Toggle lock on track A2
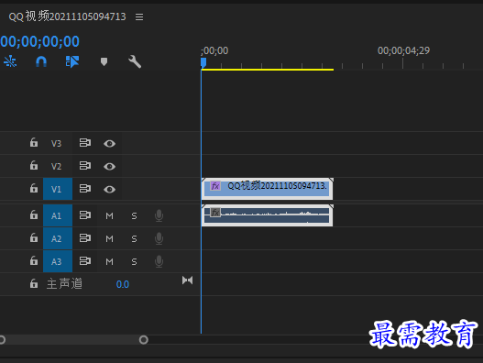This screenshot has height=363, width=483. point(34,238)
